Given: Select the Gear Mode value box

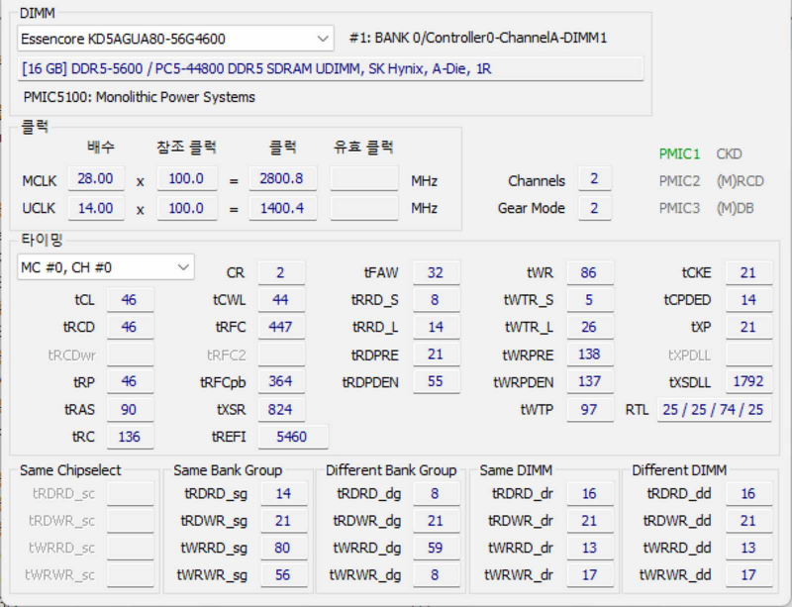Looking at the screenshot, I should point(594,208).
